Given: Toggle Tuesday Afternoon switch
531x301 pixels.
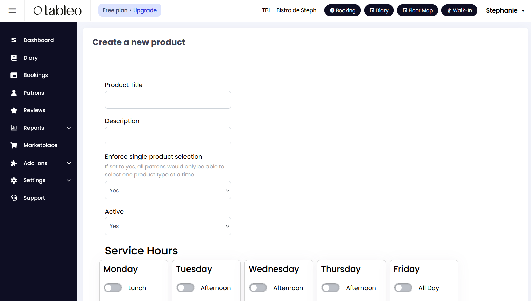Looking at the screenshot, I should [x=185, y=288].
